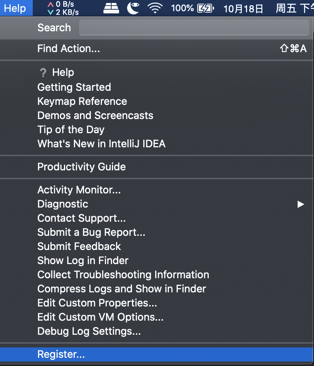Viewport: 314px width, 366px height.
Task: Show Log in Finder
Action: point(83,260)
